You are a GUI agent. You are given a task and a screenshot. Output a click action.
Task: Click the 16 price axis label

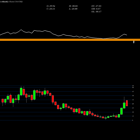(133, 112)
